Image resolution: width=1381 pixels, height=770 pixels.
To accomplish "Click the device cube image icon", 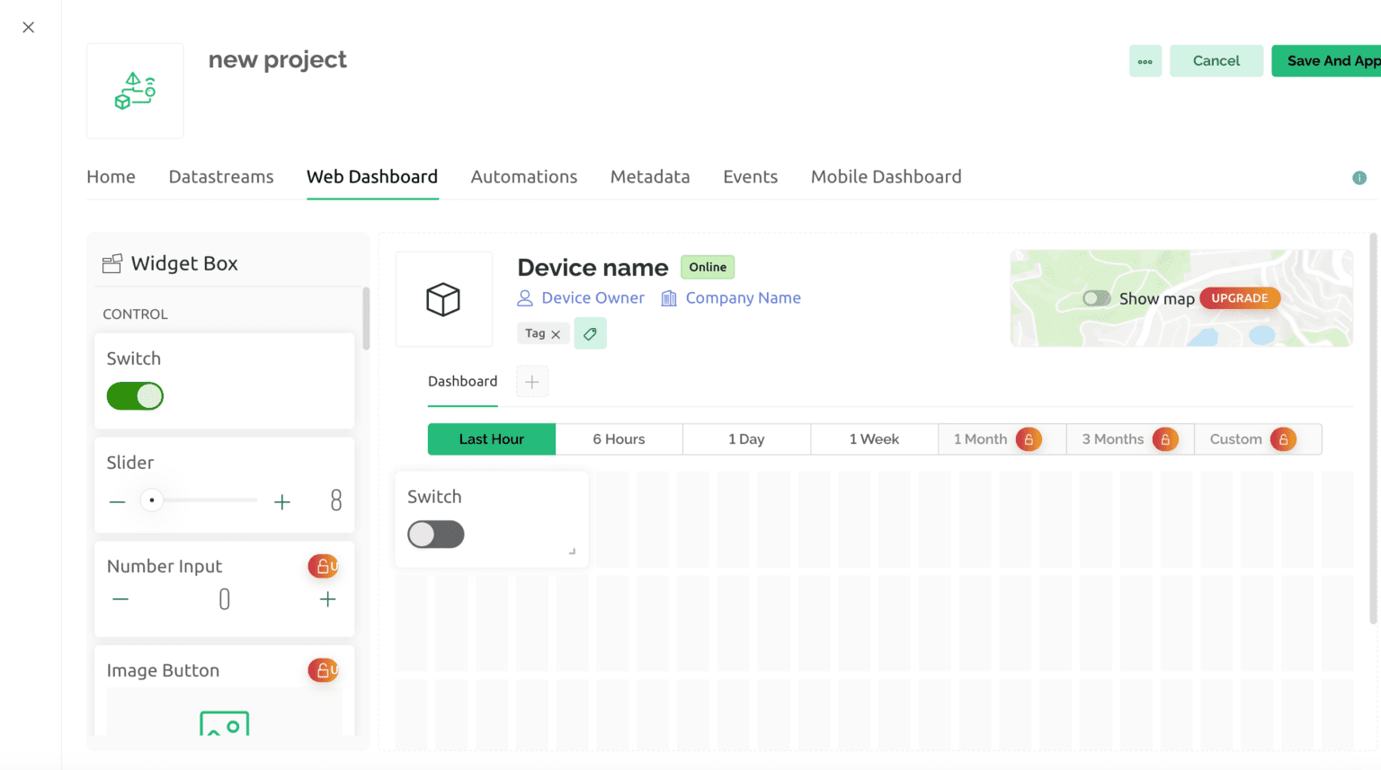I will click(443, 299).
